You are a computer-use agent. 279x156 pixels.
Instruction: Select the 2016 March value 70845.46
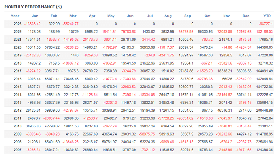coord(71,79)
